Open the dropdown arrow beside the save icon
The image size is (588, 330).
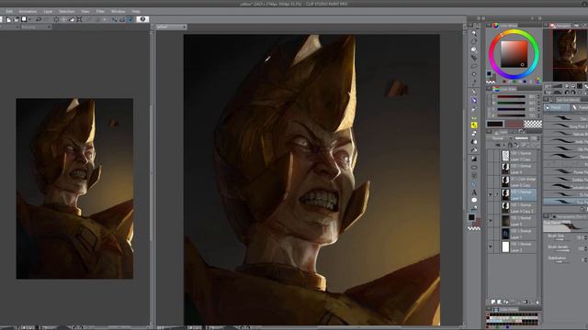point(29,19)
